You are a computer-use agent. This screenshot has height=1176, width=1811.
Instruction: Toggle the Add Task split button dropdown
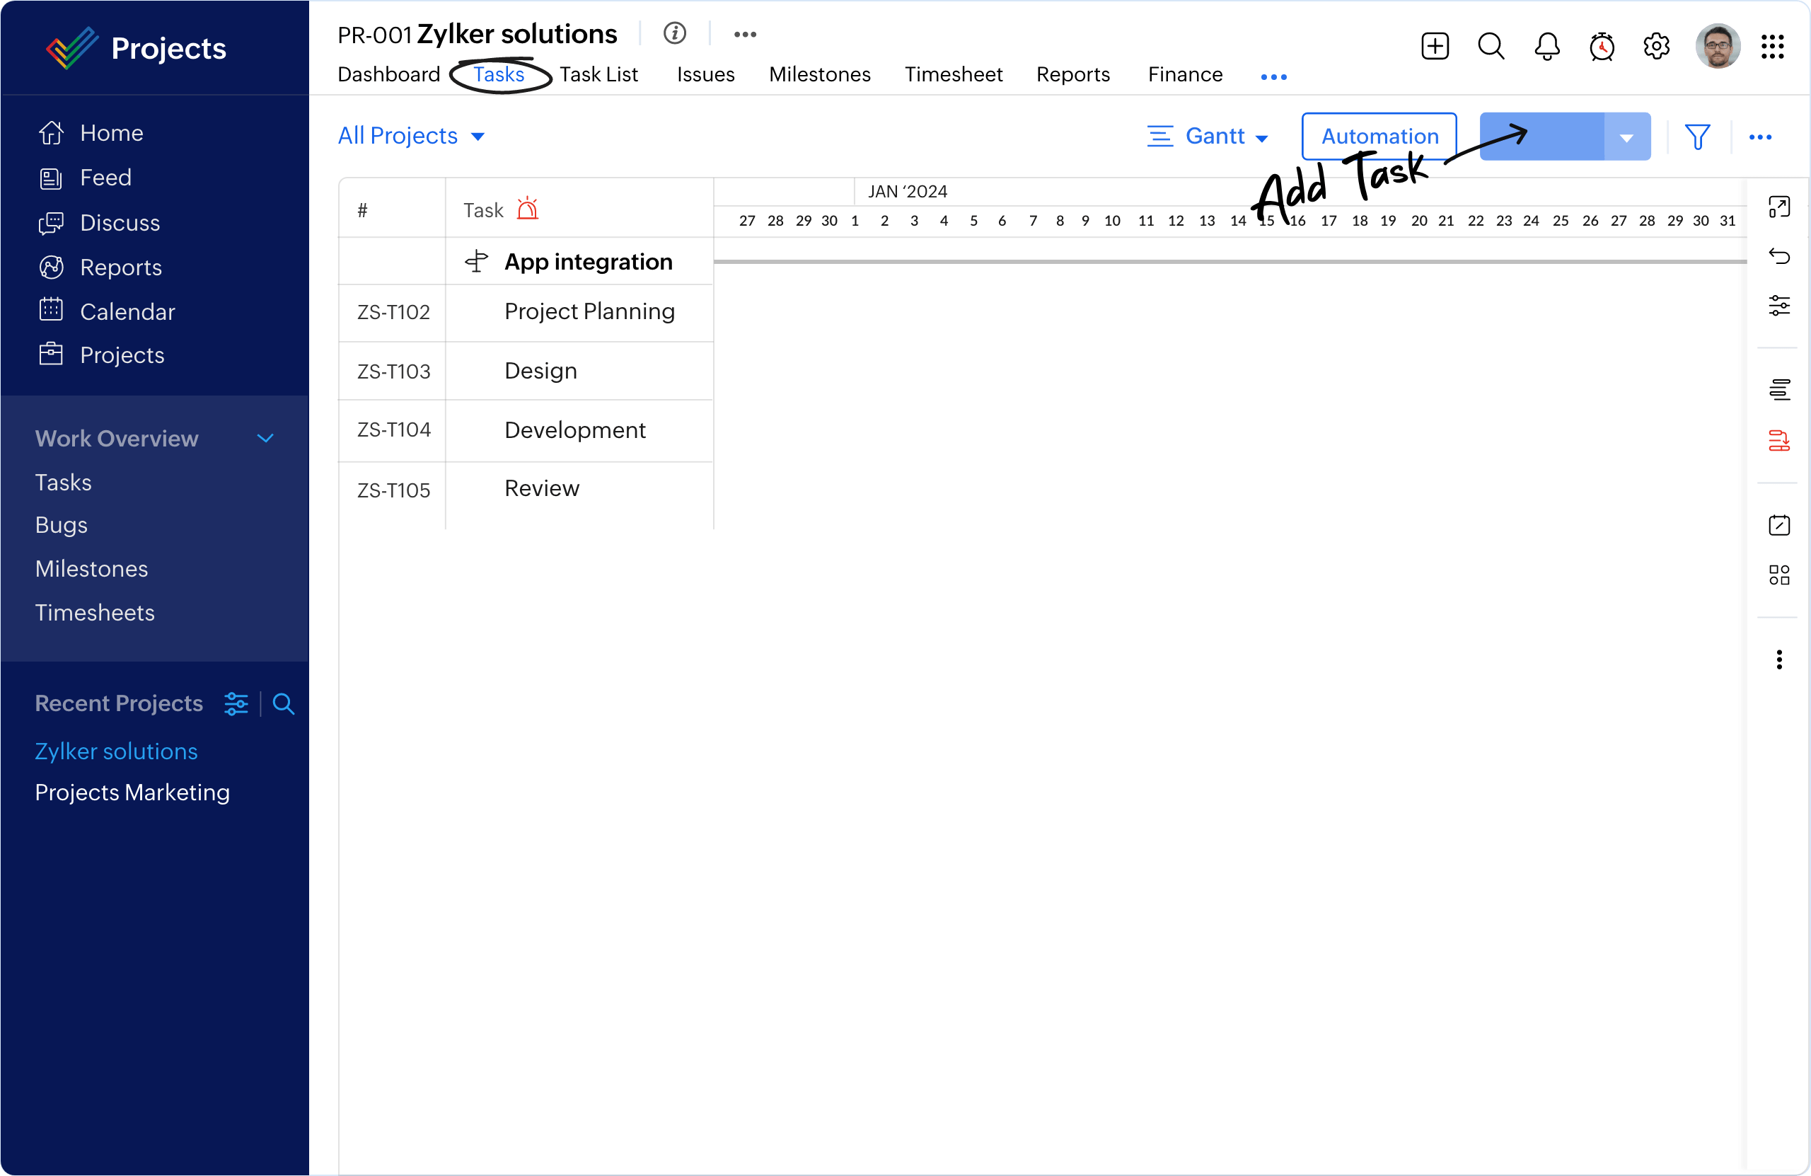[1626, 136]
